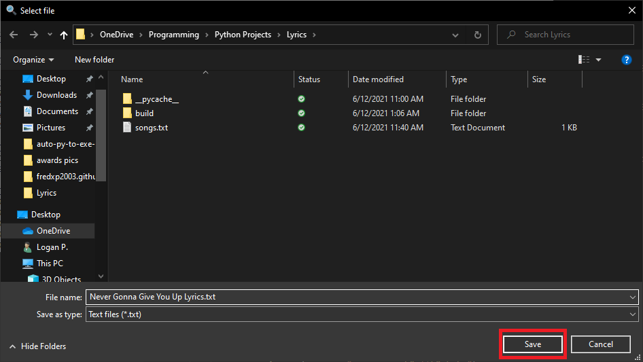Open the Save as type combo box
This screenshot has height=362, width=643.
362,314
